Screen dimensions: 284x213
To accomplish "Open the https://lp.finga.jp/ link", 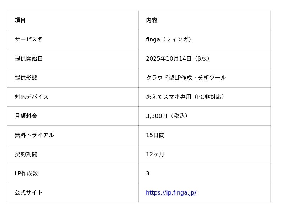I will [x=171, y=193].
